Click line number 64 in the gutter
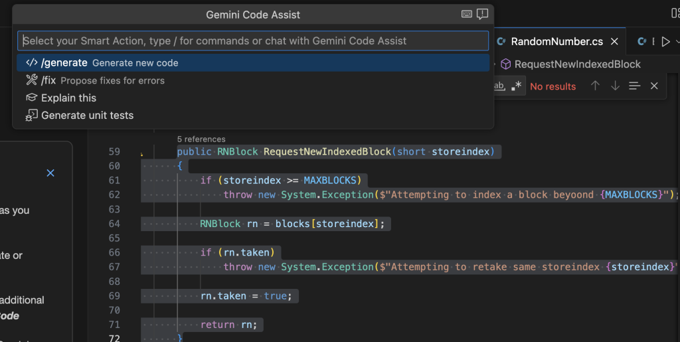This screenshot has height=342, width=680. pyautogui.click(x=114, y=224)
